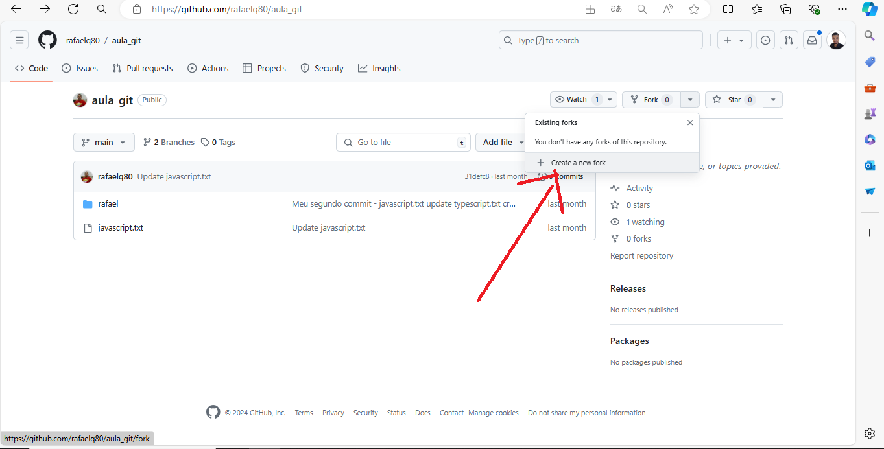Open the Telegram-style paper plane sidebar icon
This screenshot has width=884, height=449.
[x=870, y=191]
